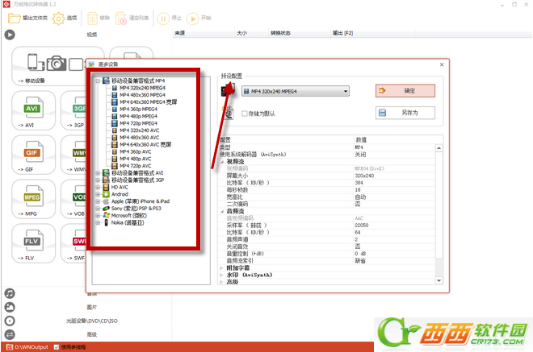Click the trash Remove toolbar icon
Viewport: 533px width, 352px height.
pos(92,19)
